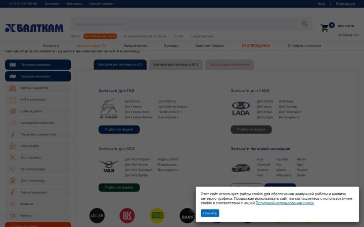Click the search magnifier icon

coord(305,24)
